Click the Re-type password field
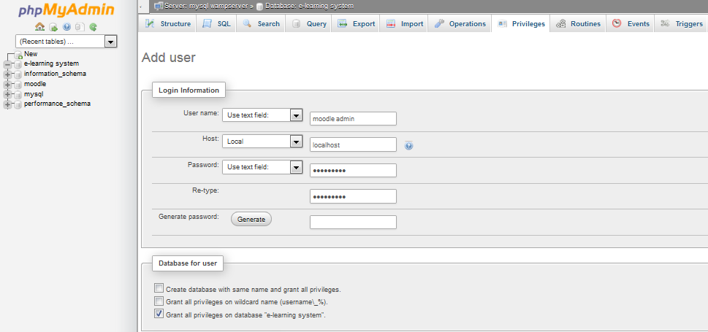The width and height of the screenshot is (708, 332). (x=353, y=196)
